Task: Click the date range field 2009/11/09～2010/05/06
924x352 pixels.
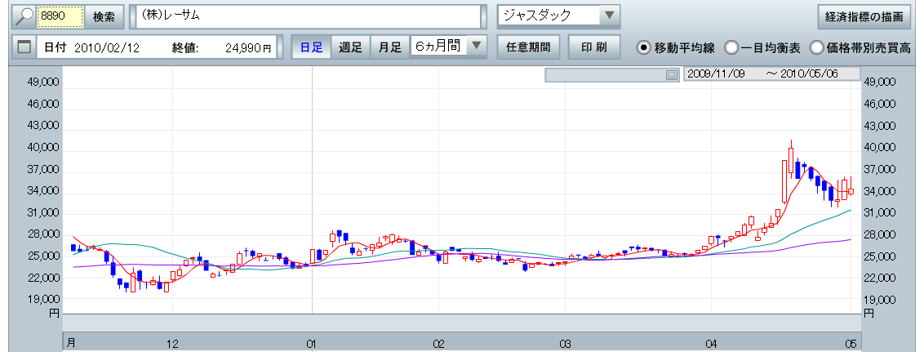Action: click(771, 74)
